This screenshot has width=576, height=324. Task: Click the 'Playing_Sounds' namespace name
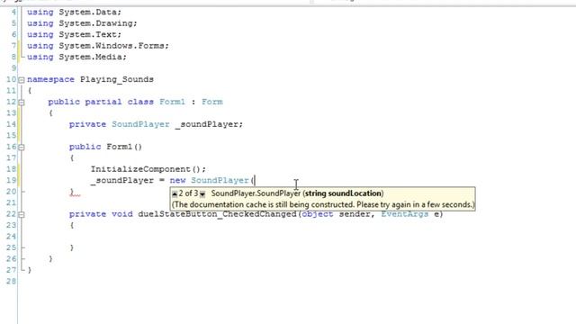tap(117, 79)
